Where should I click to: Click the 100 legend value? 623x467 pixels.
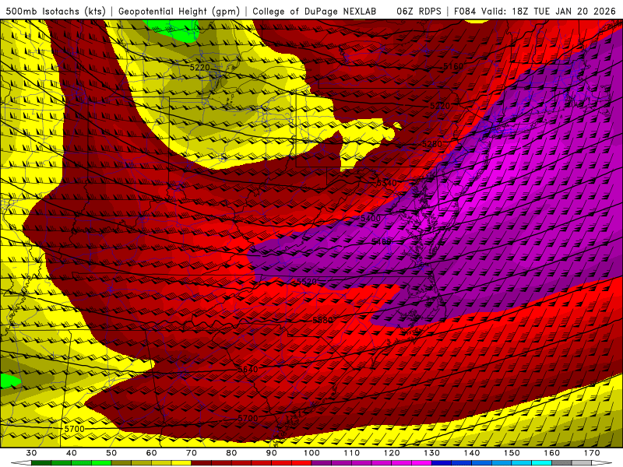coord(312,453)
